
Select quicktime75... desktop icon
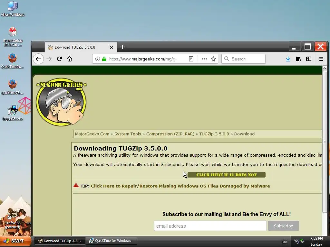click(13, 87)
